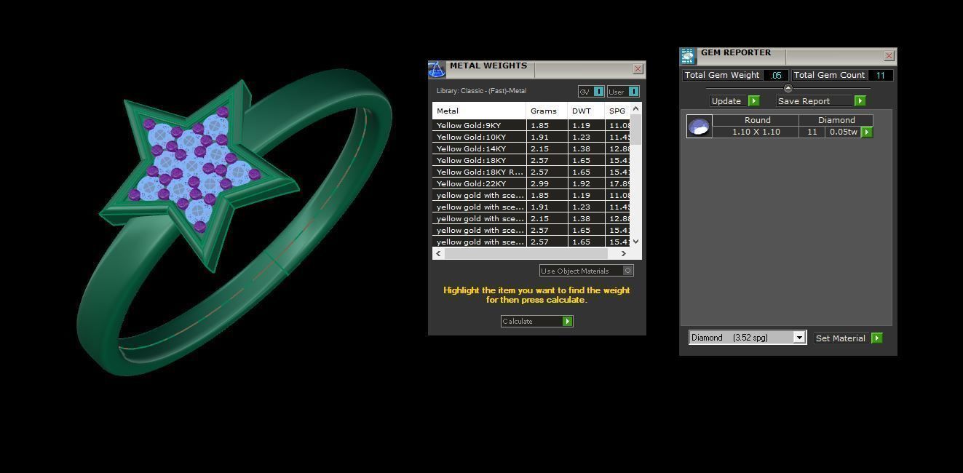The width and height of the screenshot is (963, 473).
Task: Click the horizontal scrollbar right arrow in metal table
Action: tap(623, 253)
